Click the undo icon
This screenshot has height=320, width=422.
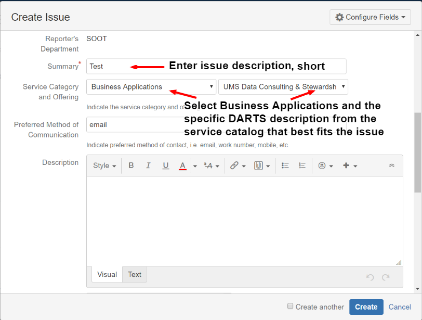click(370, 277)
